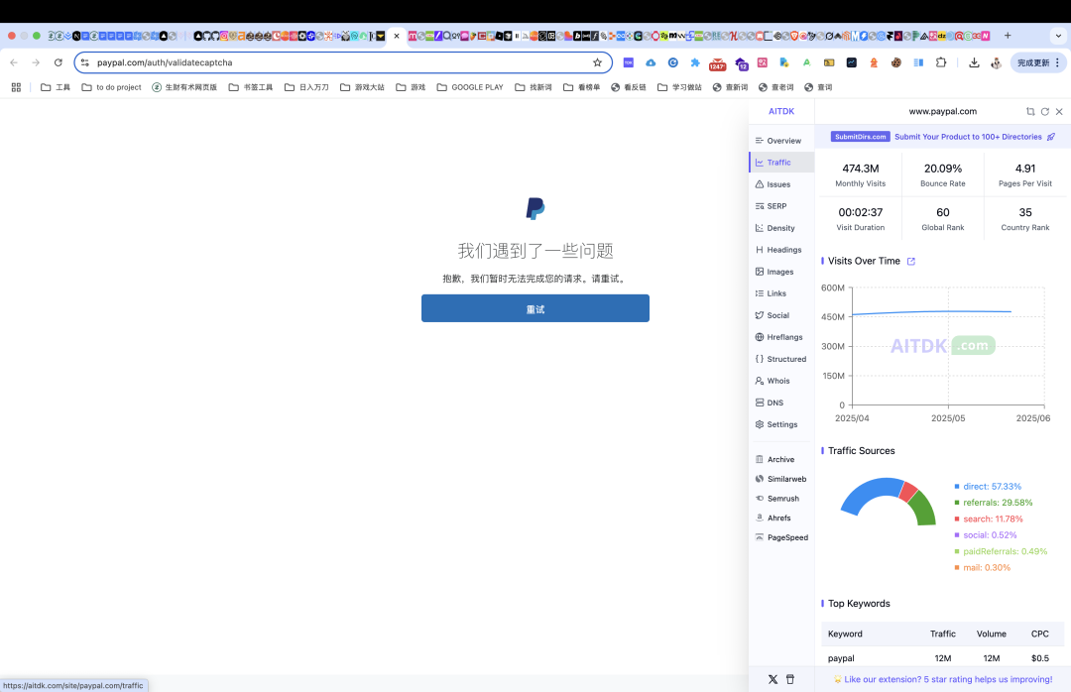Open the Headings section
Screen dimensions: 1071x692
pyautogui.click(x=781, y=250)
